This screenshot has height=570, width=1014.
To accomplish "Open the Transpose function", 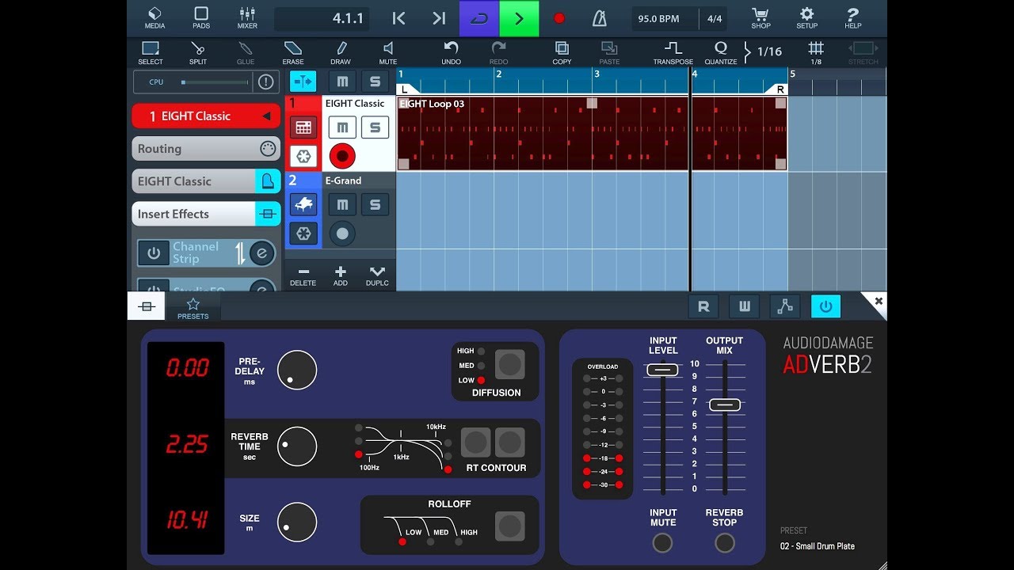I will point(673,53).
